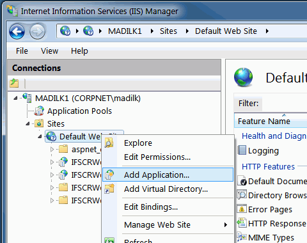Click the MIME Types feature icon
Screen dimensions: 307x243
point(242,237)
